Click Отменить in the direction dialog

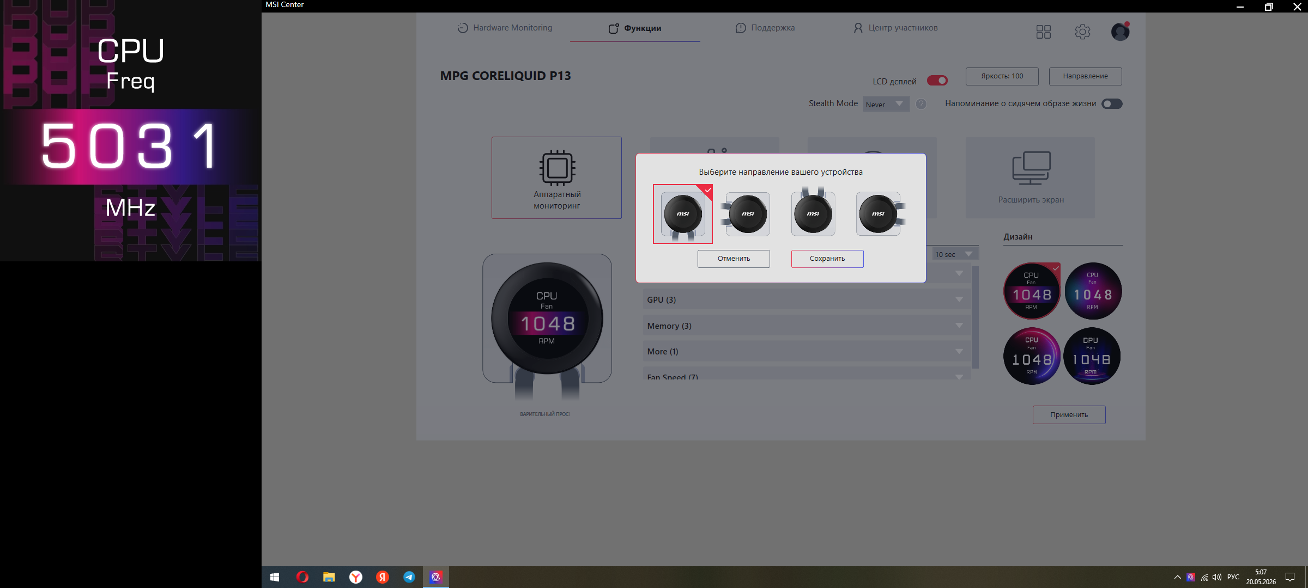pos(734,259)
